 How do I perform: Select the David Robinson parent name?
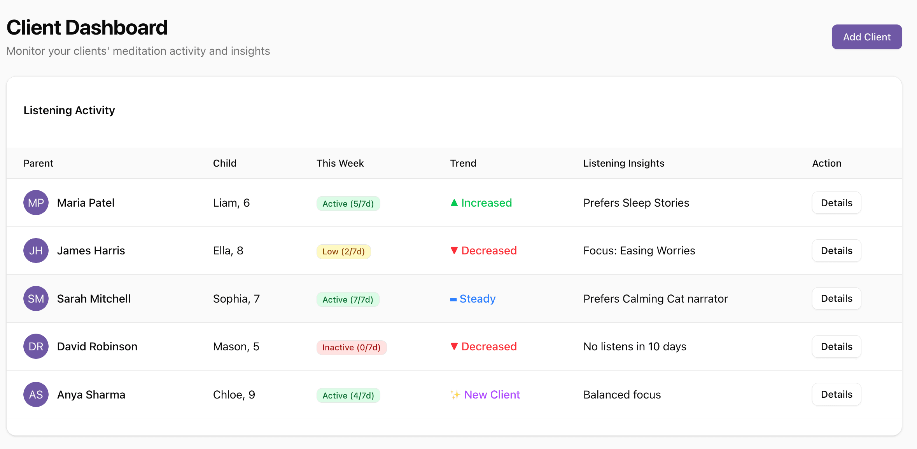[x=97, y=346]
